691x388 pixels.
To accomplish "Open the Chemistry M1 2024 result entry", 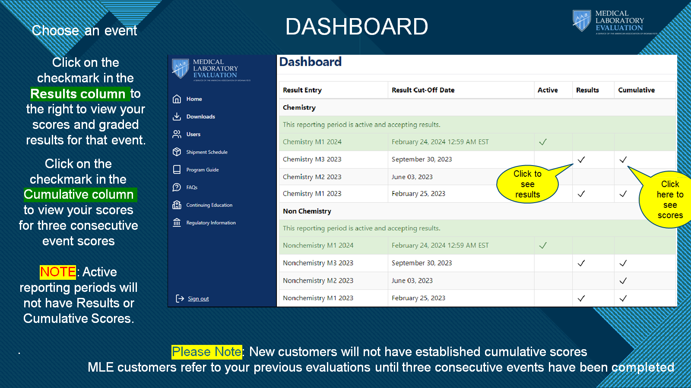I will coord(312,142).
